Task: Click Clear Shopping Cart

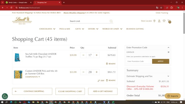Action: point(70,91)
